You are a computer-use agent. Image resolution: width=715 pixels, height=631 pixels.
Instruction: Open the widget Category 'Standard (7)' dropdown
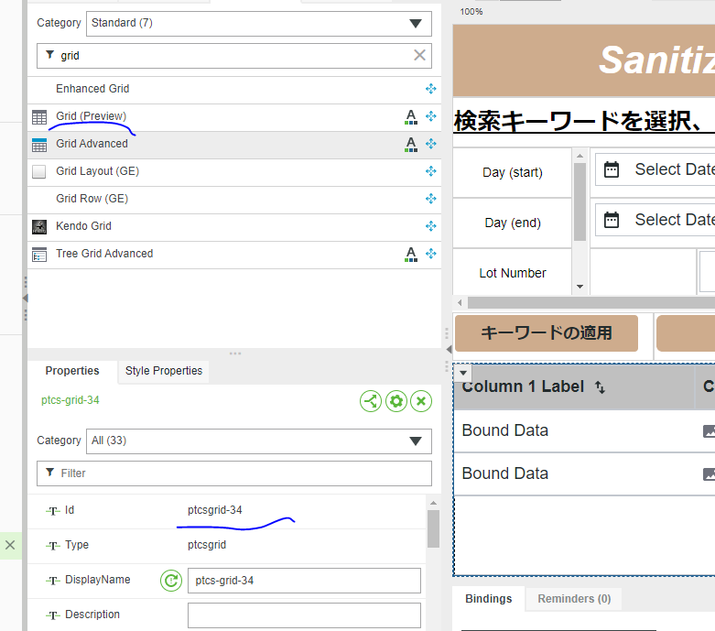(259, 23)
